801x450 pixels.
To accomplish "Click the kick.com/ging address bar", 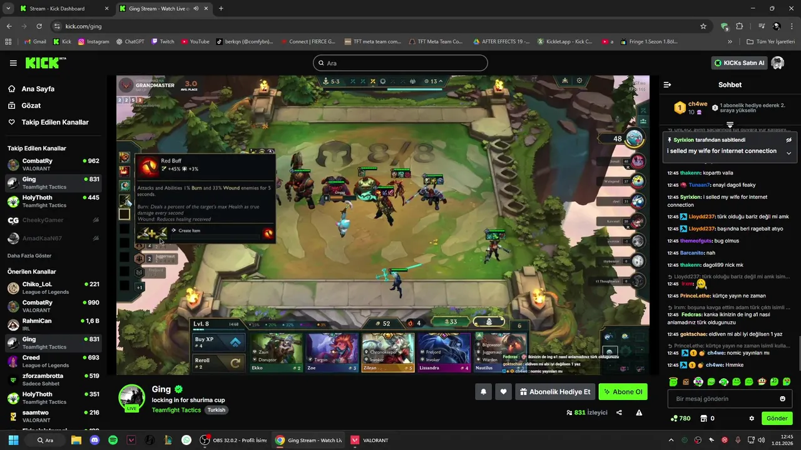I will point(375,26).
